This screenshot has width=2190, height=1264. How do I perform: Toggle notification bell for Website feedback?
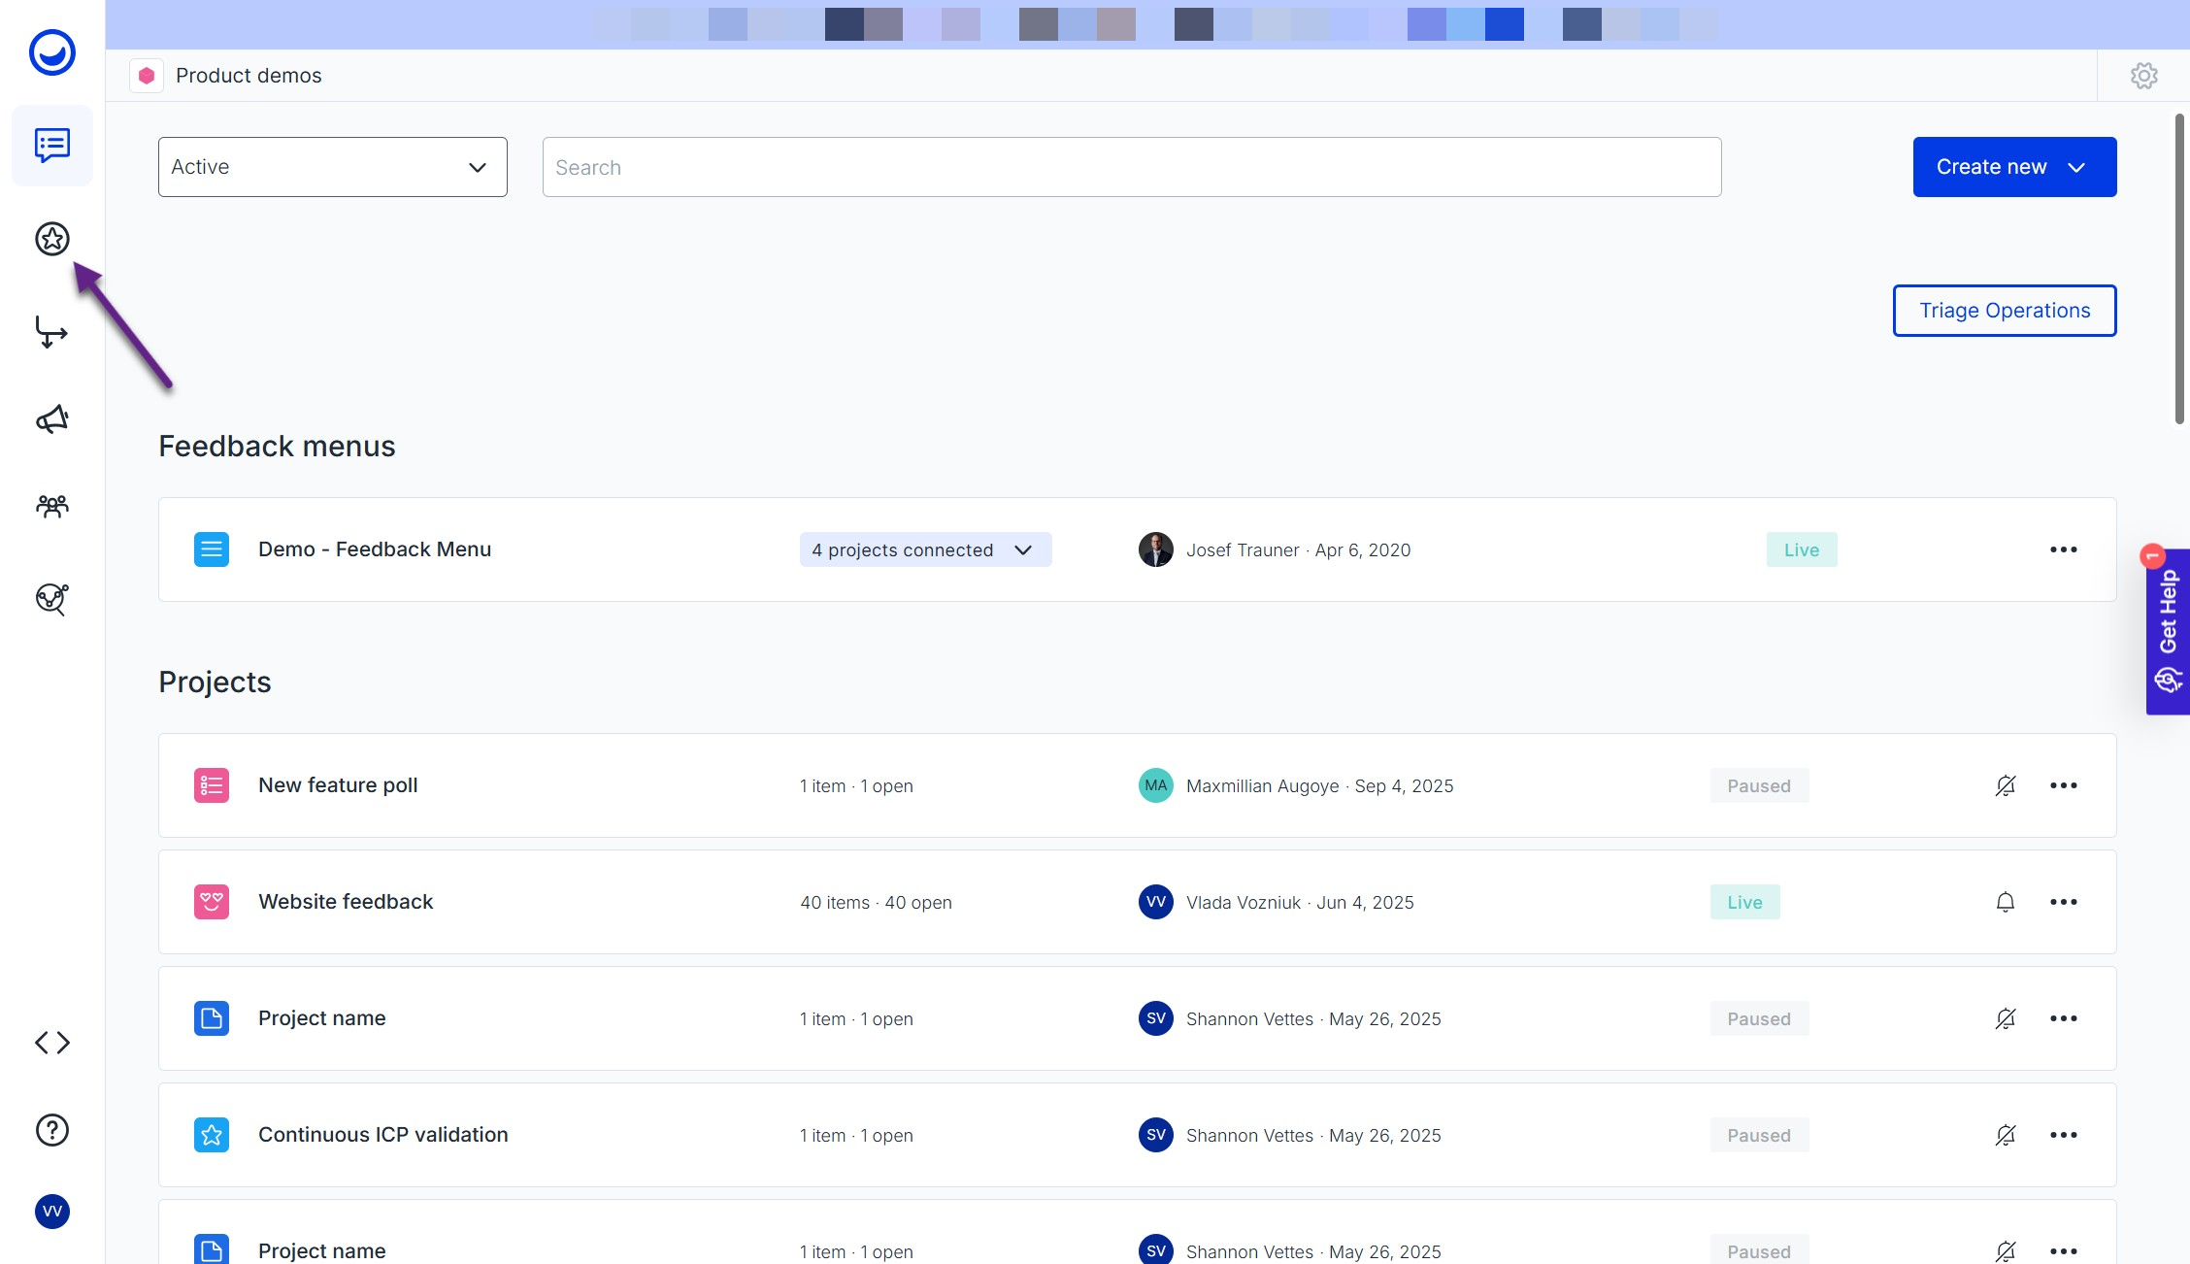[x=2006, y=902]
